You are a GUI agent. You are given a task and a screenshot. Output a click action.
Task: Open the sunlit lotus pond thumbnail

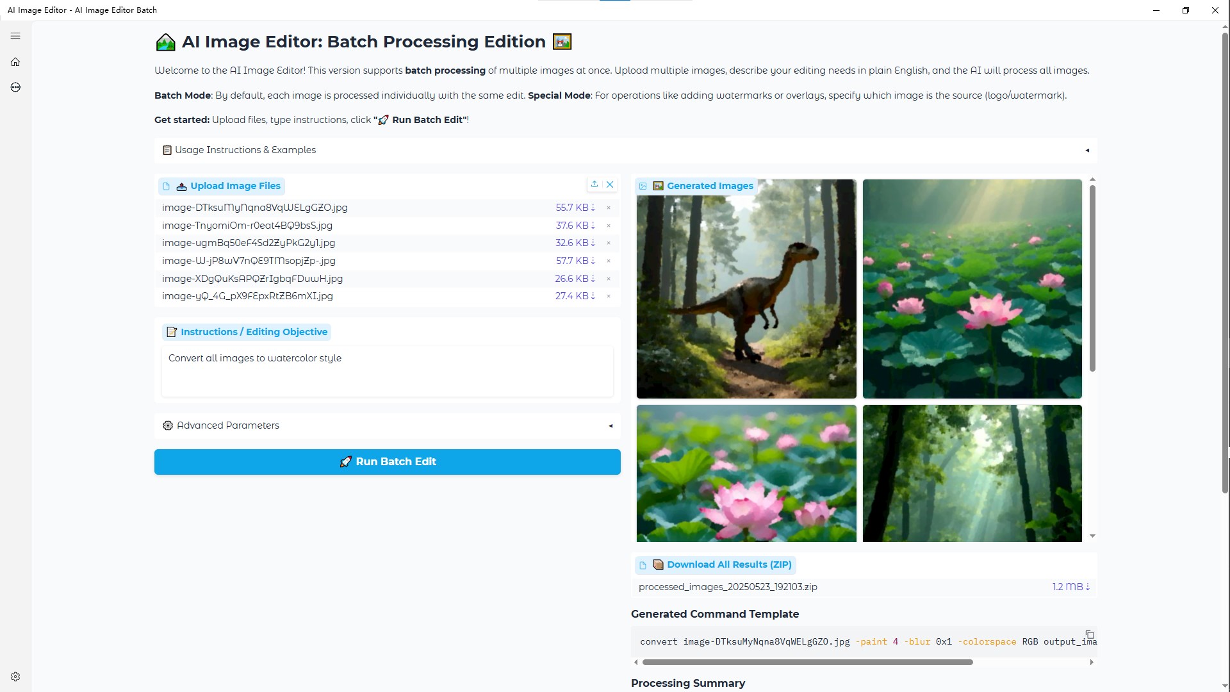pyautogui.click(x=972, y=289)
